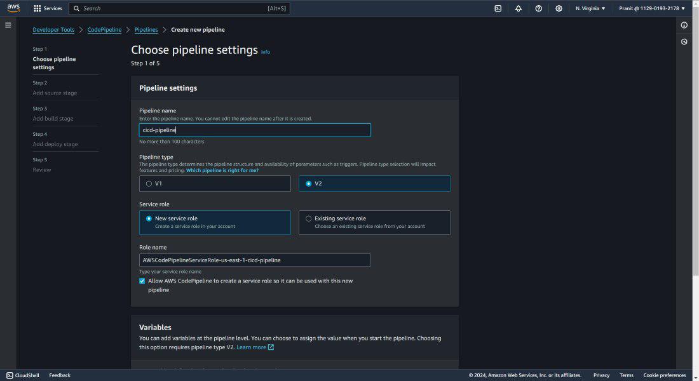Open Cookie preferences in footer
Image resolution: width=699 pixels, height=381 pixels.
664,375
